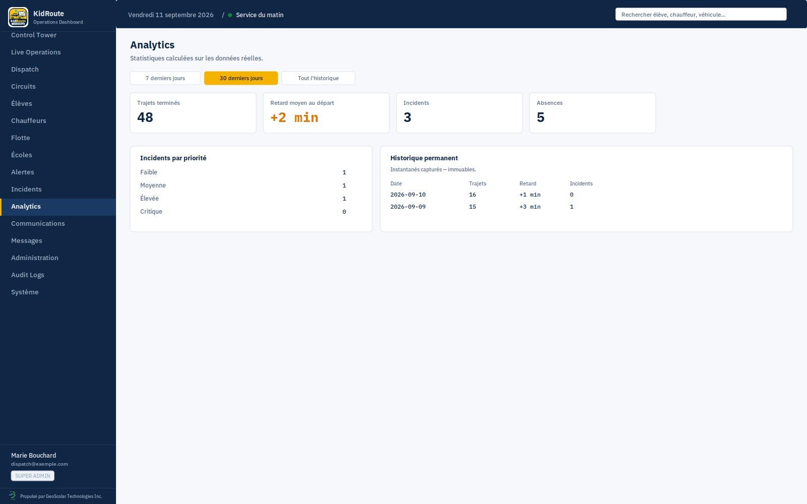
Task: Click the green service status dot
Action: (230, 15)
